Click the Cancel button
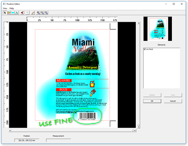The width and height of the screenshot is (188, 146). (x=173, y=101)
